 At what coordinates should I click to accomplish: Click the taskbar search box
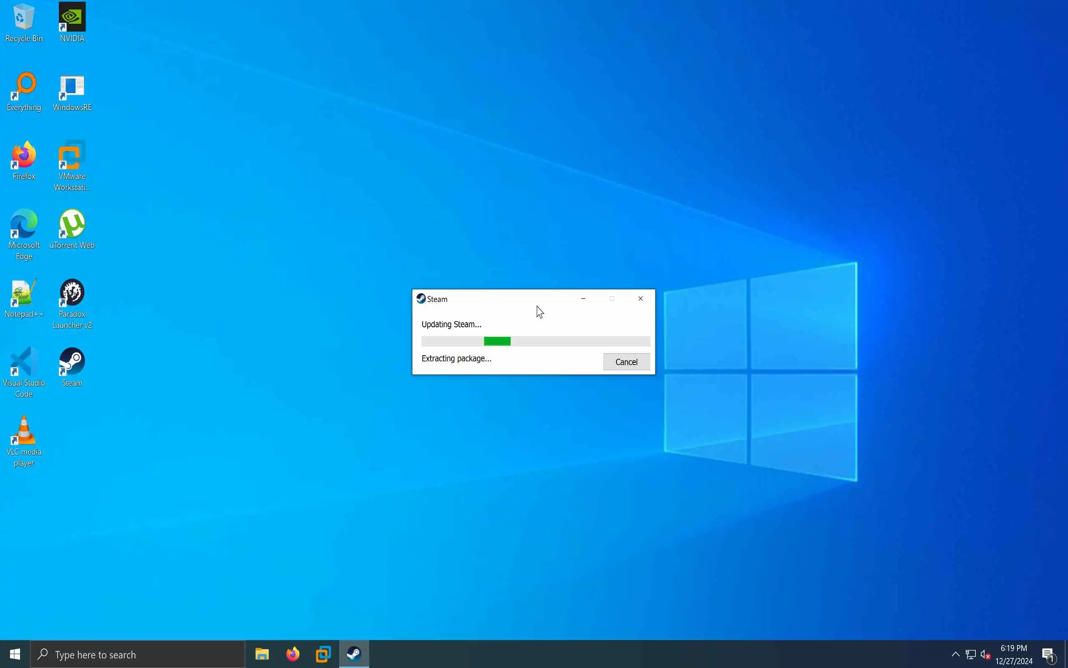(x=138, y=654)
